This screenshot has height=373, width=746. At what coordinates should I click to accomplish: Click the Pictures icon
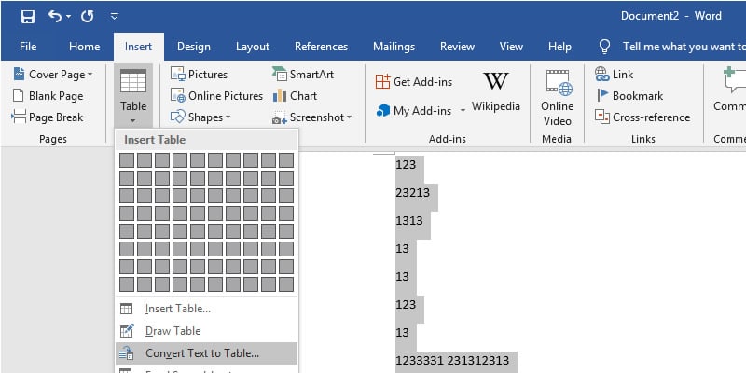[178, 75]
